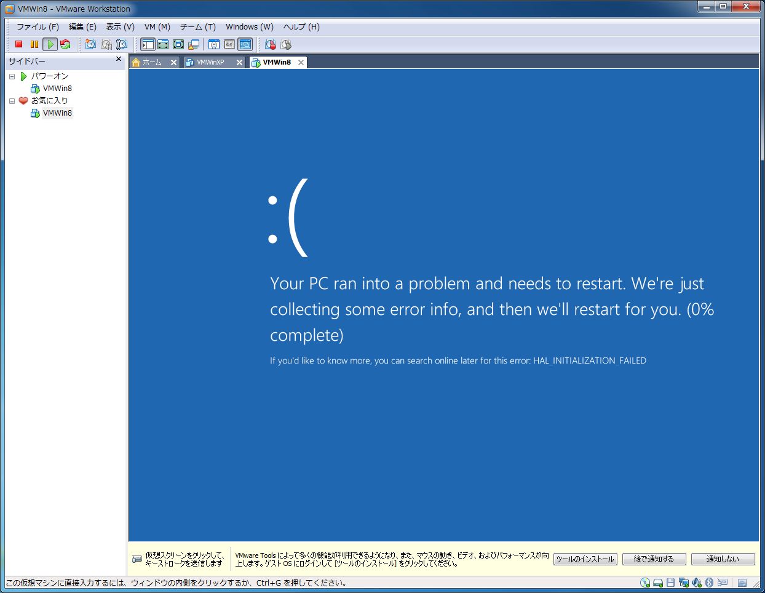
Task: Click the message log icon in status bar
Action: click(x=742, y=583)
